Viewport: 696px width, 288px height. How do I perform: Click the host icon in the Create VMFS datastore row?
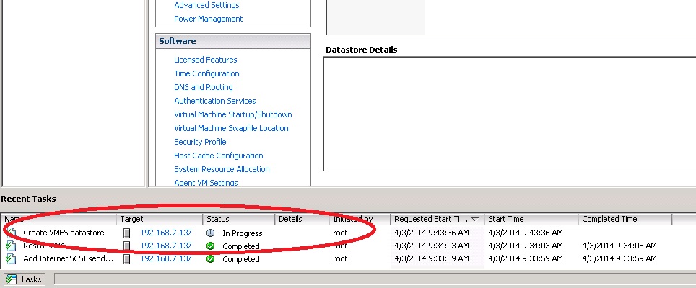tap(127, 233)
